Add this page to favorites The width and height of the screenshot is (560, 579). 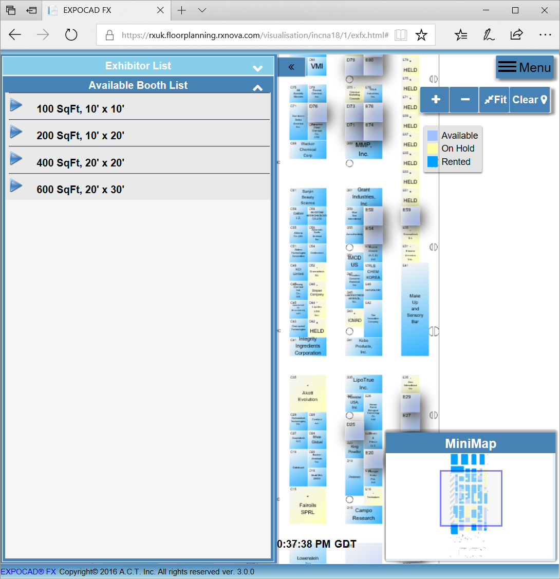pos(421,35)
